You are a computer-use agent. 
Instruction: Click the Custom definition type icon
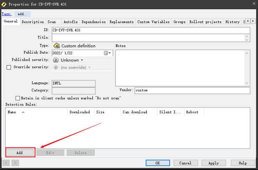click(56, 46)
